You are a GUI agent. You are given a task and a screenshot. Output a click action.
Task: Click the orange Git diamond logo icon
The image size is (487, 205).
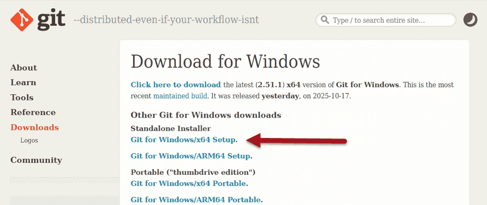click(22, 20)
